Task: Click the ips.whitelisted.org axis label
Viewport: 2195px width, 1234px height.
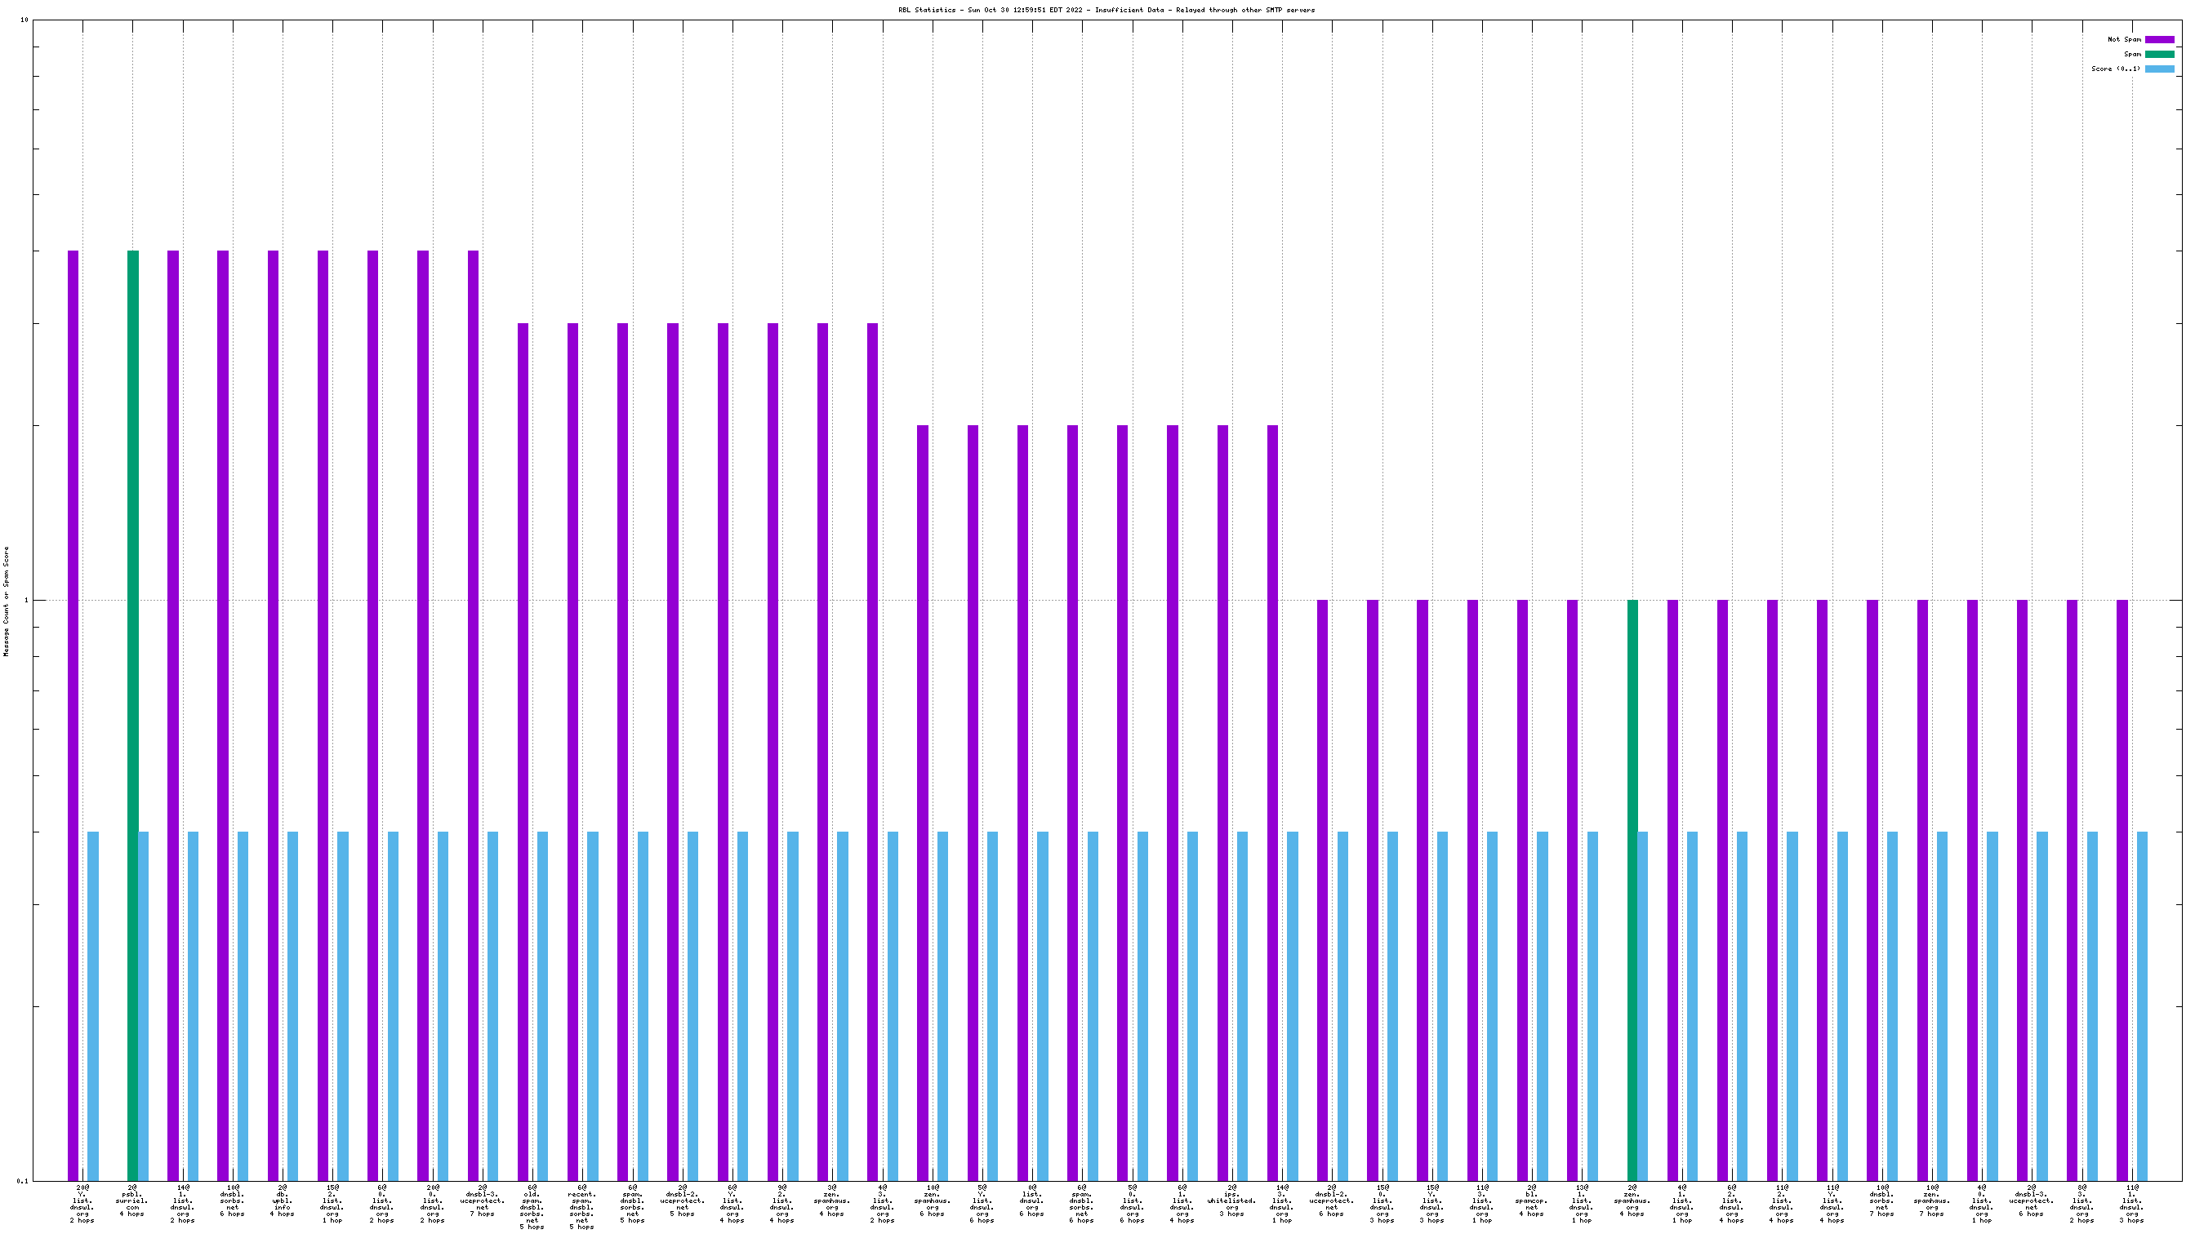Action: [1231, 1200]
